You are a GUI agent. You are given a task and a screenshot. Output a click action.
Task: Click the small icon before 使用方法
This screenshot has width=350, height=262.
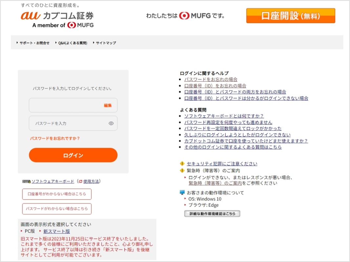pyautogui.click(x=80, y=181)
